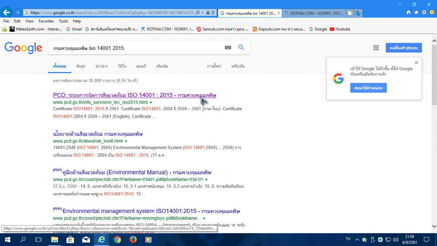Open taskbar Search magnifier
This screenshot has height=246, width=437.
(x=23, y=239)
